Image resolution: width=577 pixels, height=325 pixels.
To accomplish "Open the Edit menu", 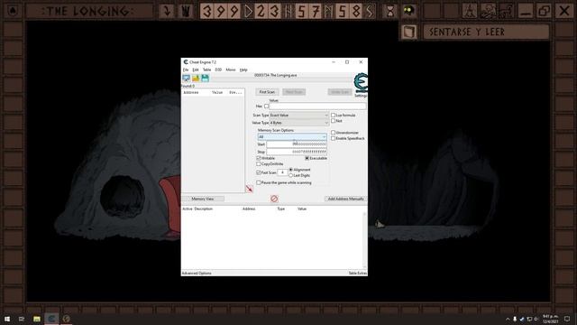I will click(196, 70).
